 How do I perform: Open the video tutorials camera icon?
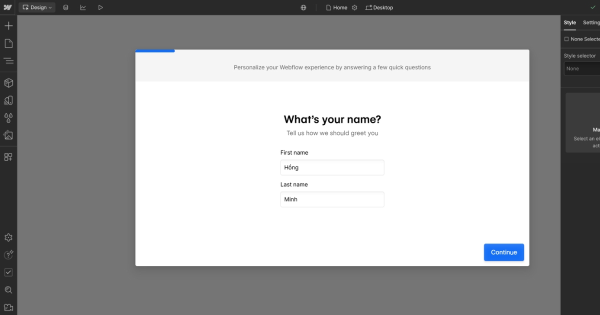tap(8, 307)
